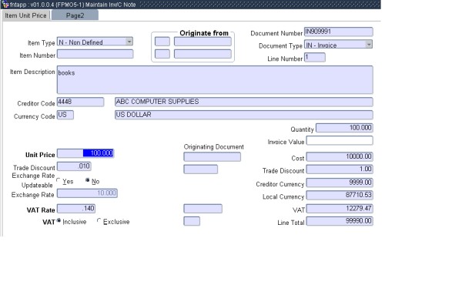
Task: Click the Item Number input field
Action: click(x=95, y=54)
